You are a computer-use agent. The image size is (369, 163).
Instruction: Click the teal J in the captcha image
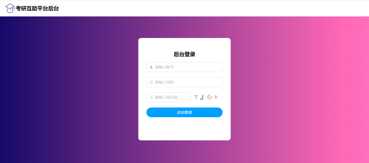(x=202, y=97)
